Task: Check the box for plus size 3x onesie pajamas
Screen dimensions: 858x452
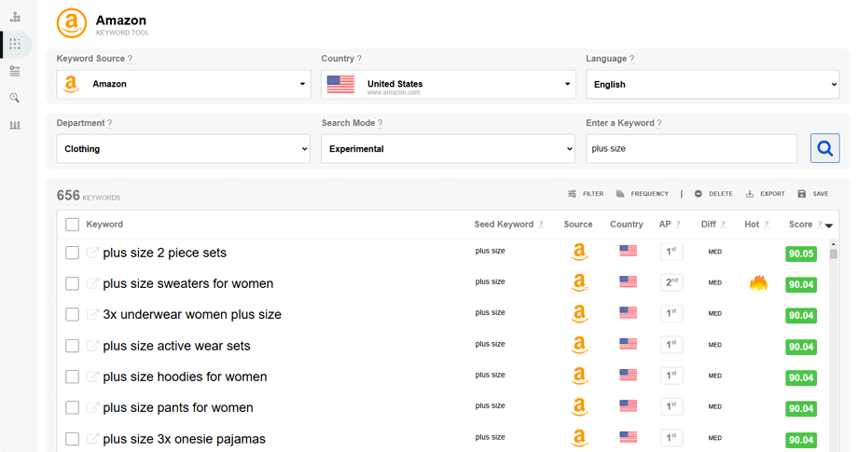Action: [72, 438]
